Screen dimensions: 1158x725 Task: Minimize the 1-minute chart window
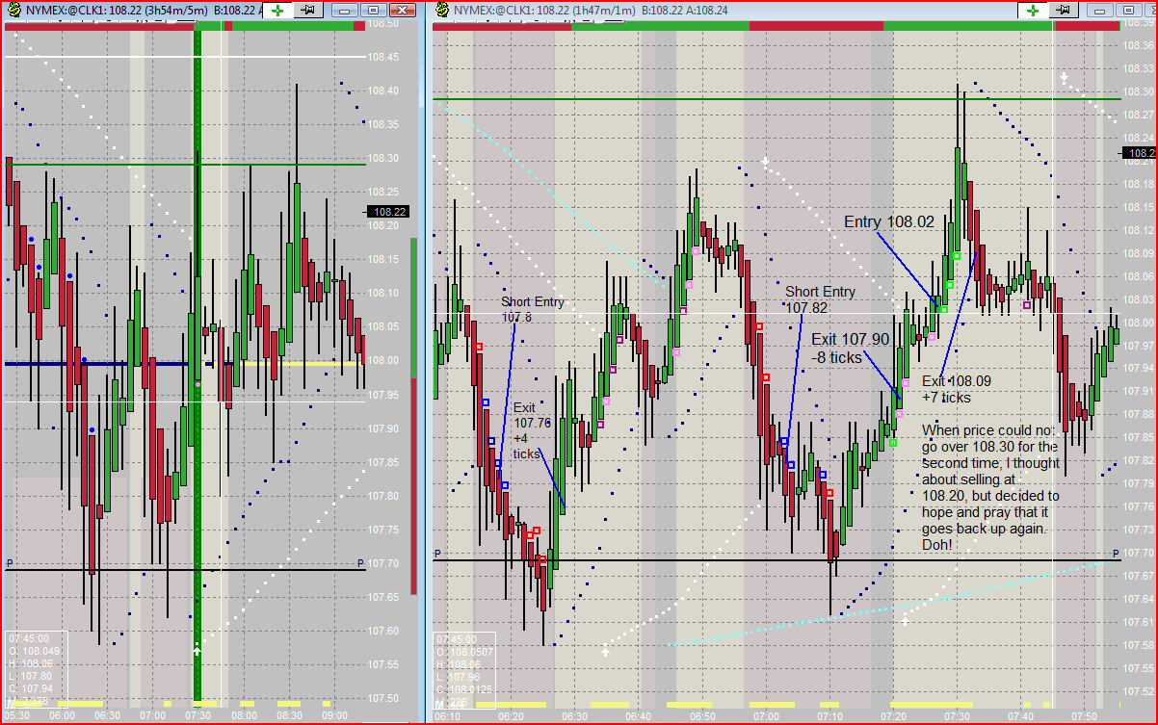[x=1101, y=11]
